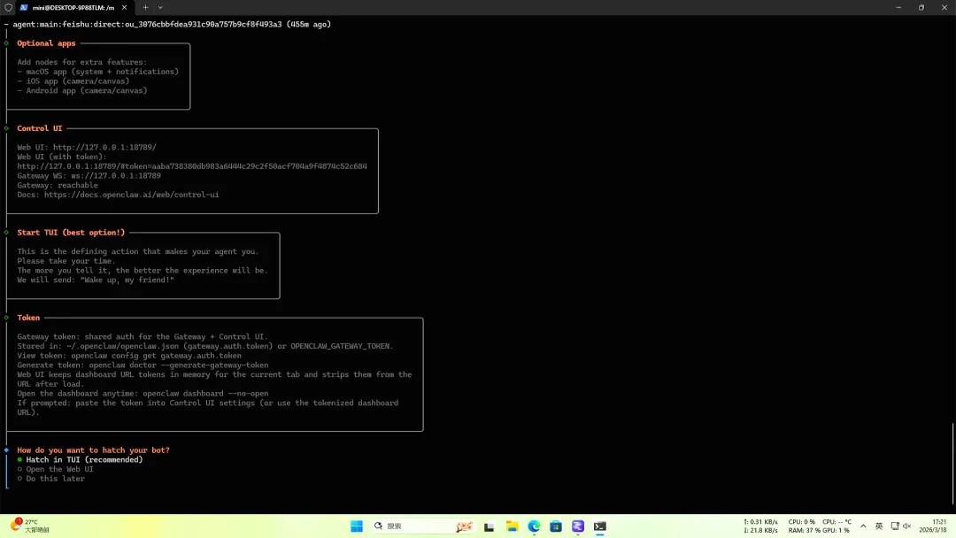Click the 'View token: openclaw config get' line
This screenshot has width=956, height=538.
(x=129, y=356)
